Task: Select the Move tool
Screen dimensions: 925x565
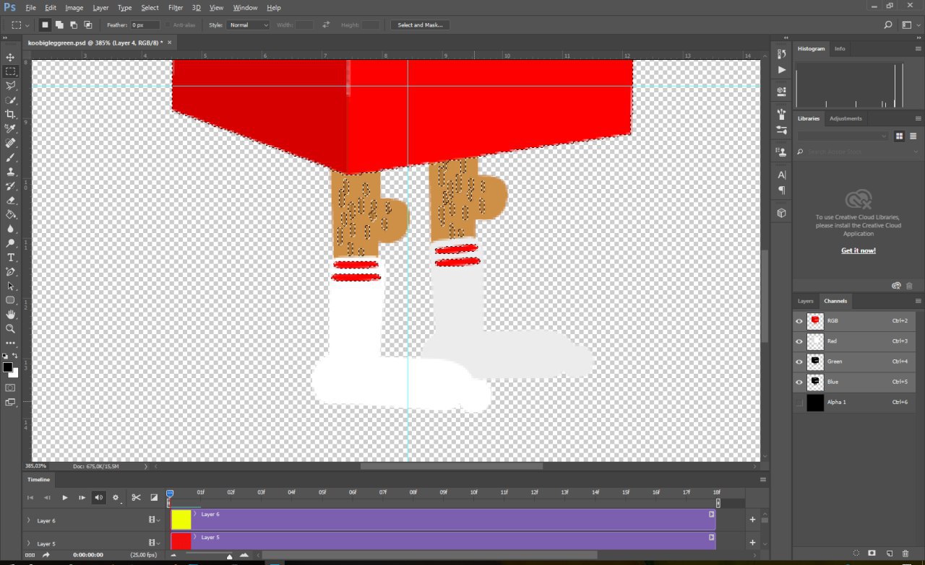Action: (10, 57)
